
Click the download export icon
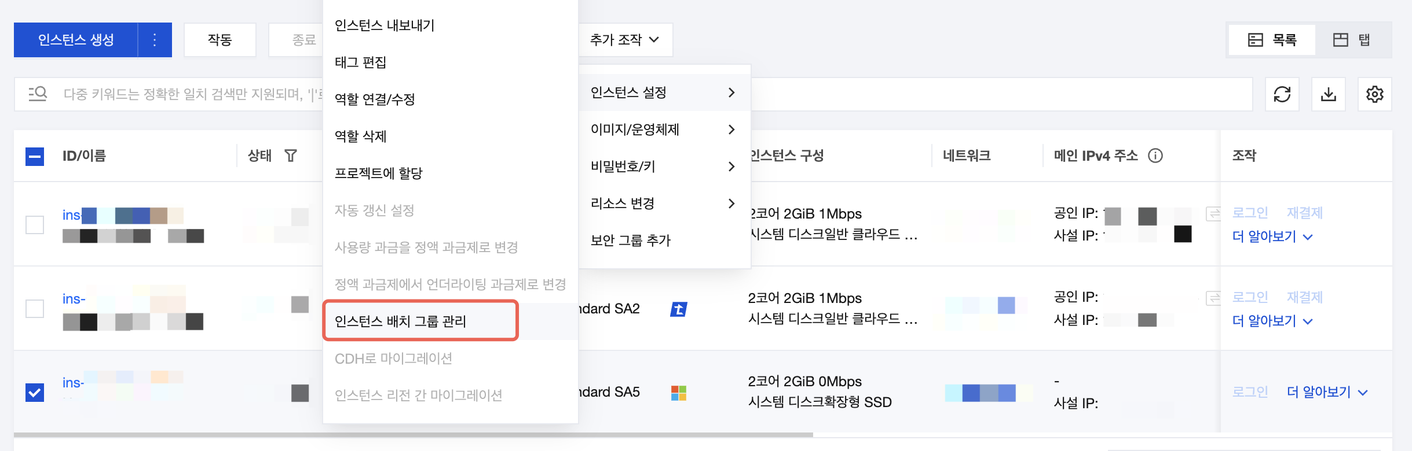[1329, 94]
